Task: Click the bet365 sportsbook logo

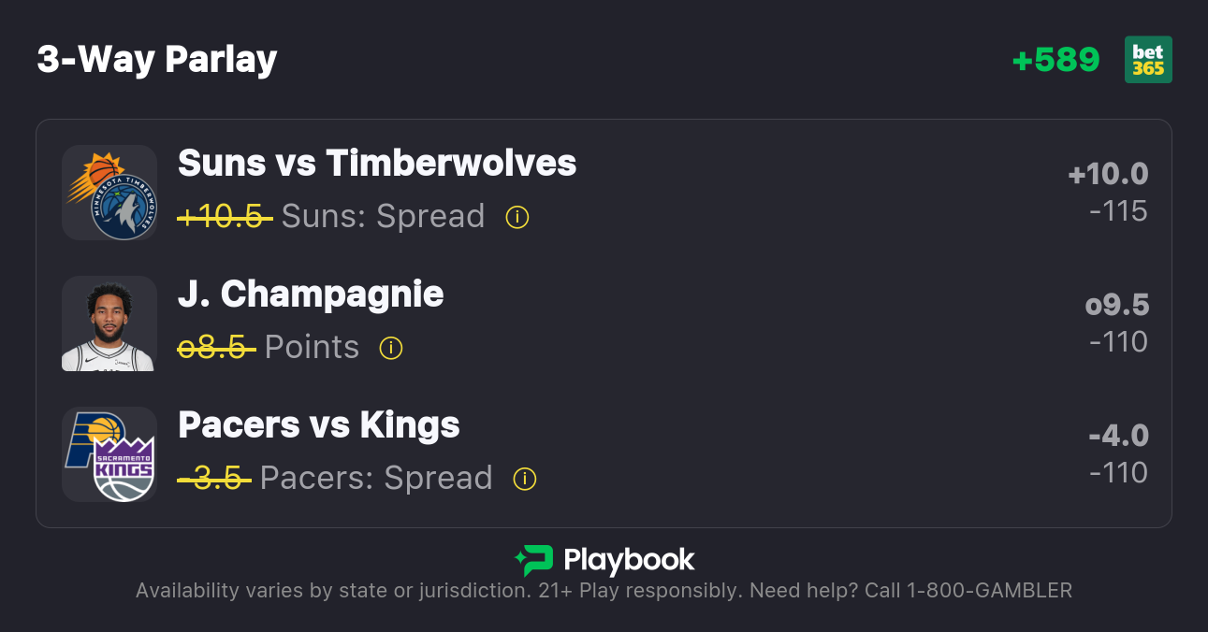Action: (x=1148, y=60)
